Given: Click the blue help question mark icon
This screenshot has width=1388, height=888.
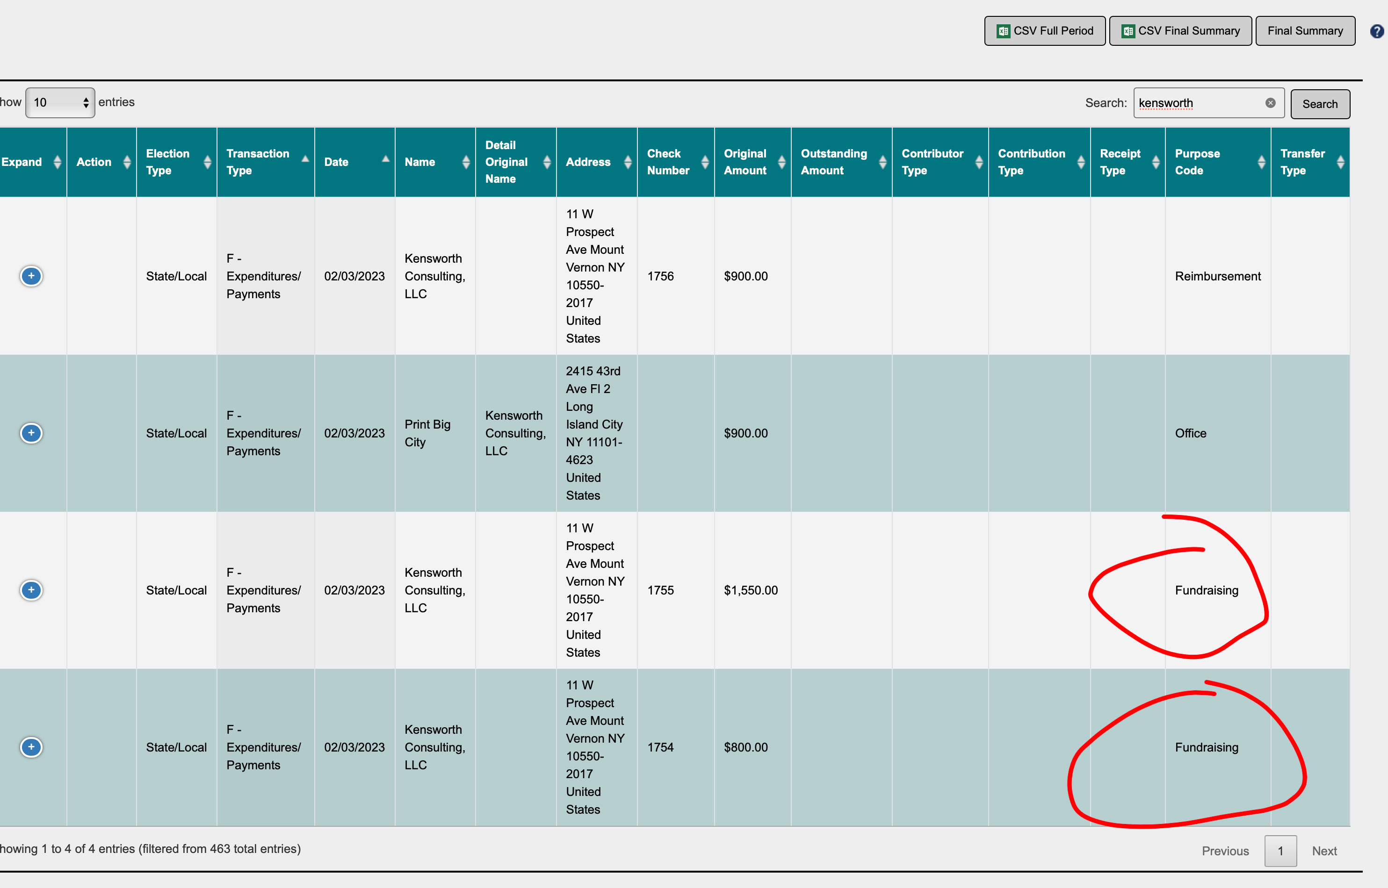Looking at the screenshot, I should point(1376,31).
